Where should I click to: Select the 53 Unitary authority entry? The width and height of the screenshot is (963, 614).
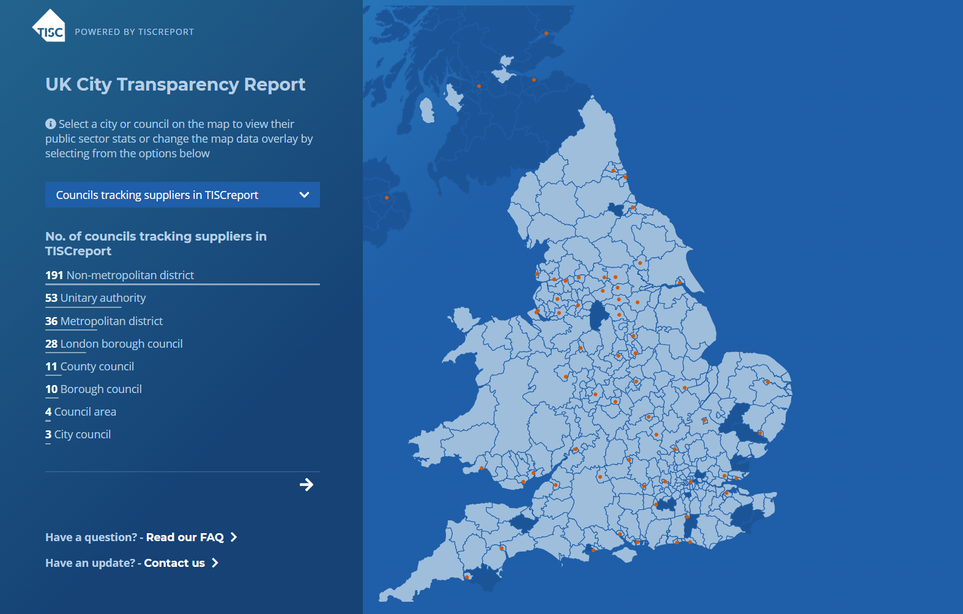(96, 298)
